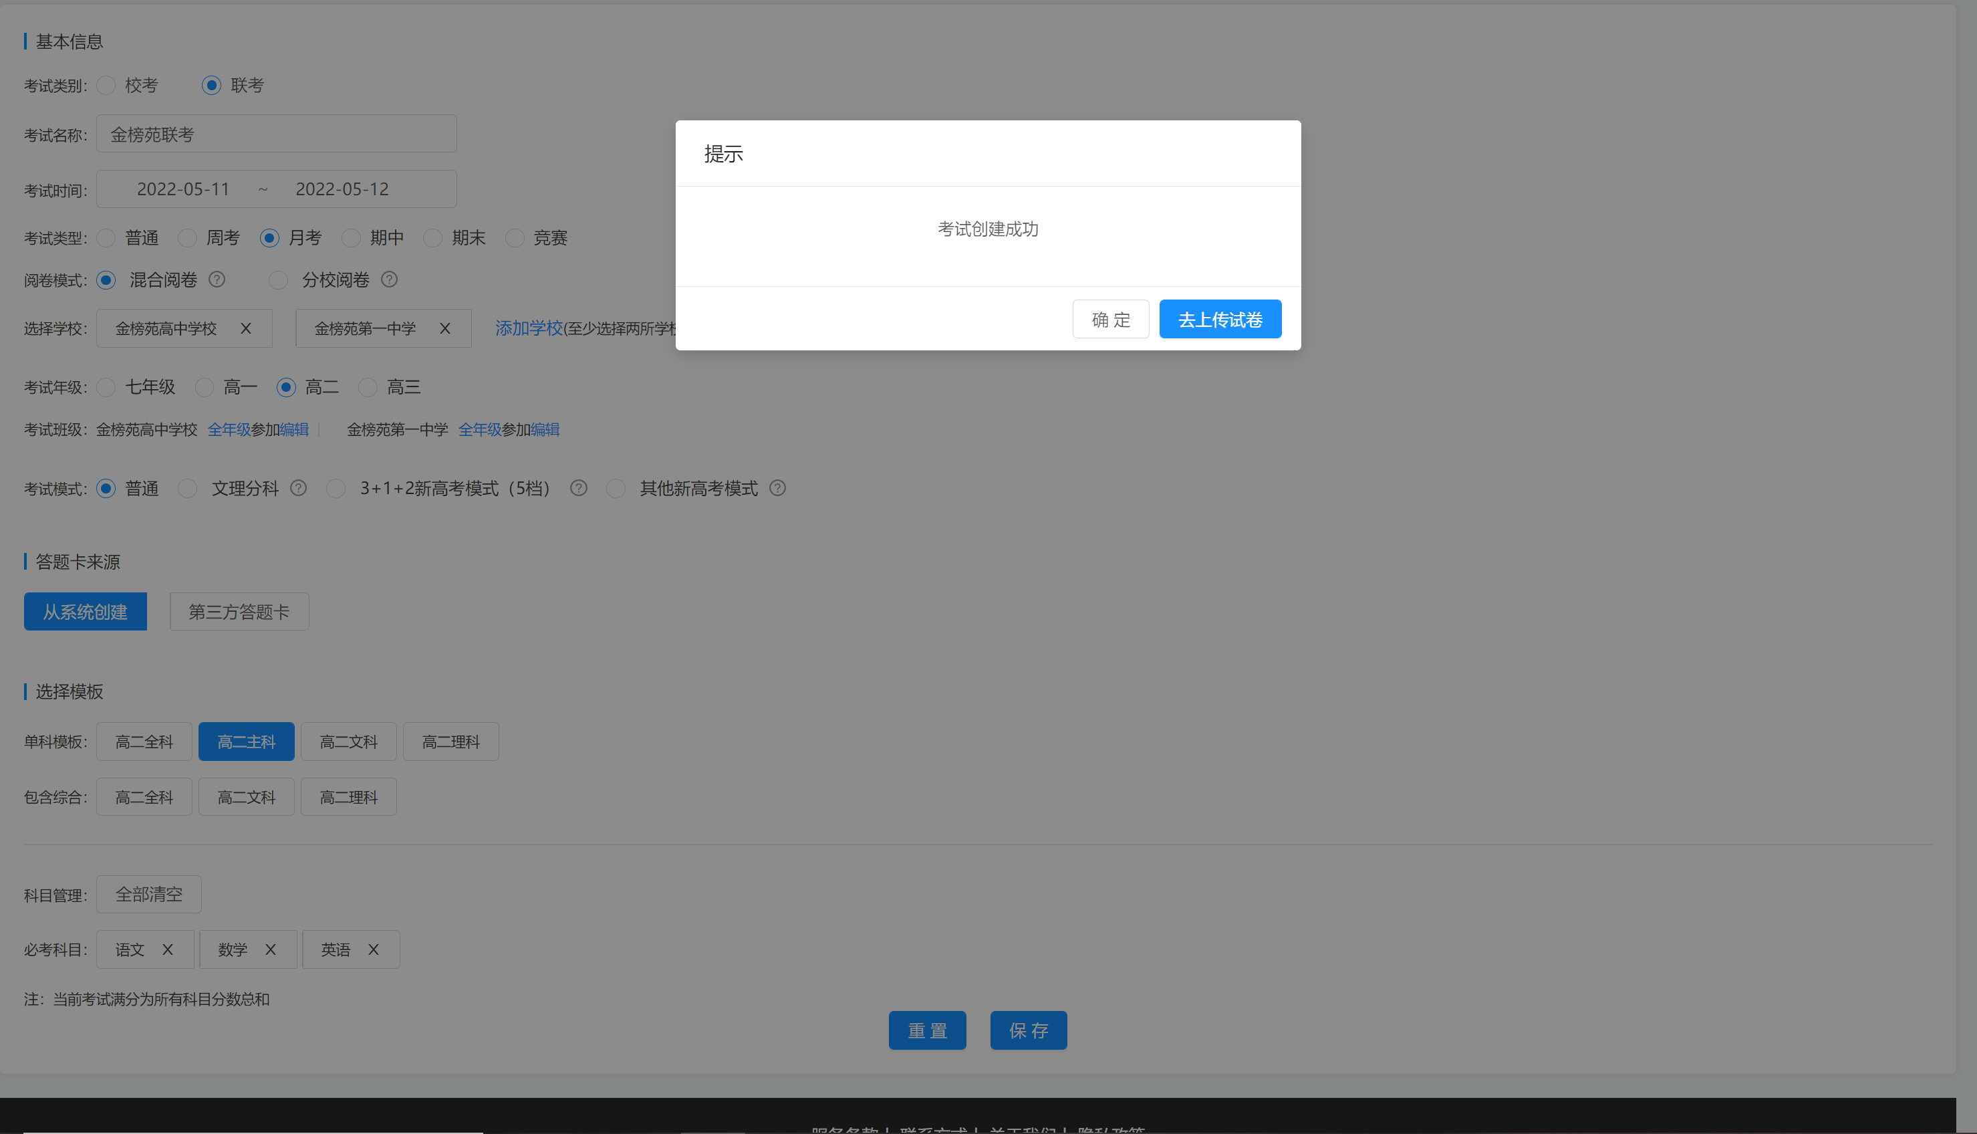1977x1134 pixels.
Task: Remove 英语 subject with its X
Action: (x=374, y=949)
